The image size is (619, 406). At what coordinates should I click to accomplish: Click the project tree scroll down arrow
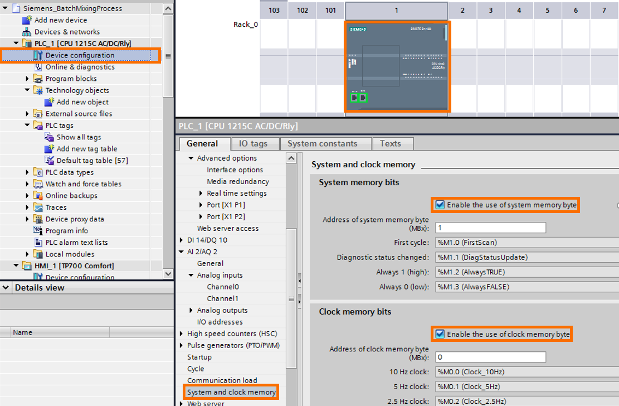point(168,274)
